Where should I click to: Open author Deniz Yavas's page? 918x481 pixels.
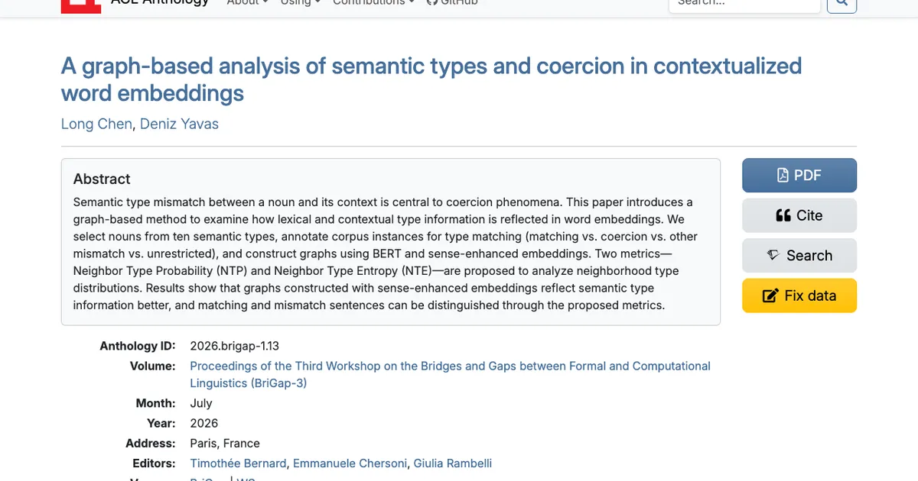179,124
